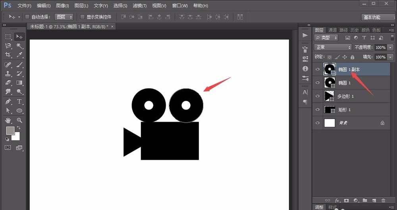Select the Pen tool
The width and height of the screenshot is (397, 210).
[8, 101]
